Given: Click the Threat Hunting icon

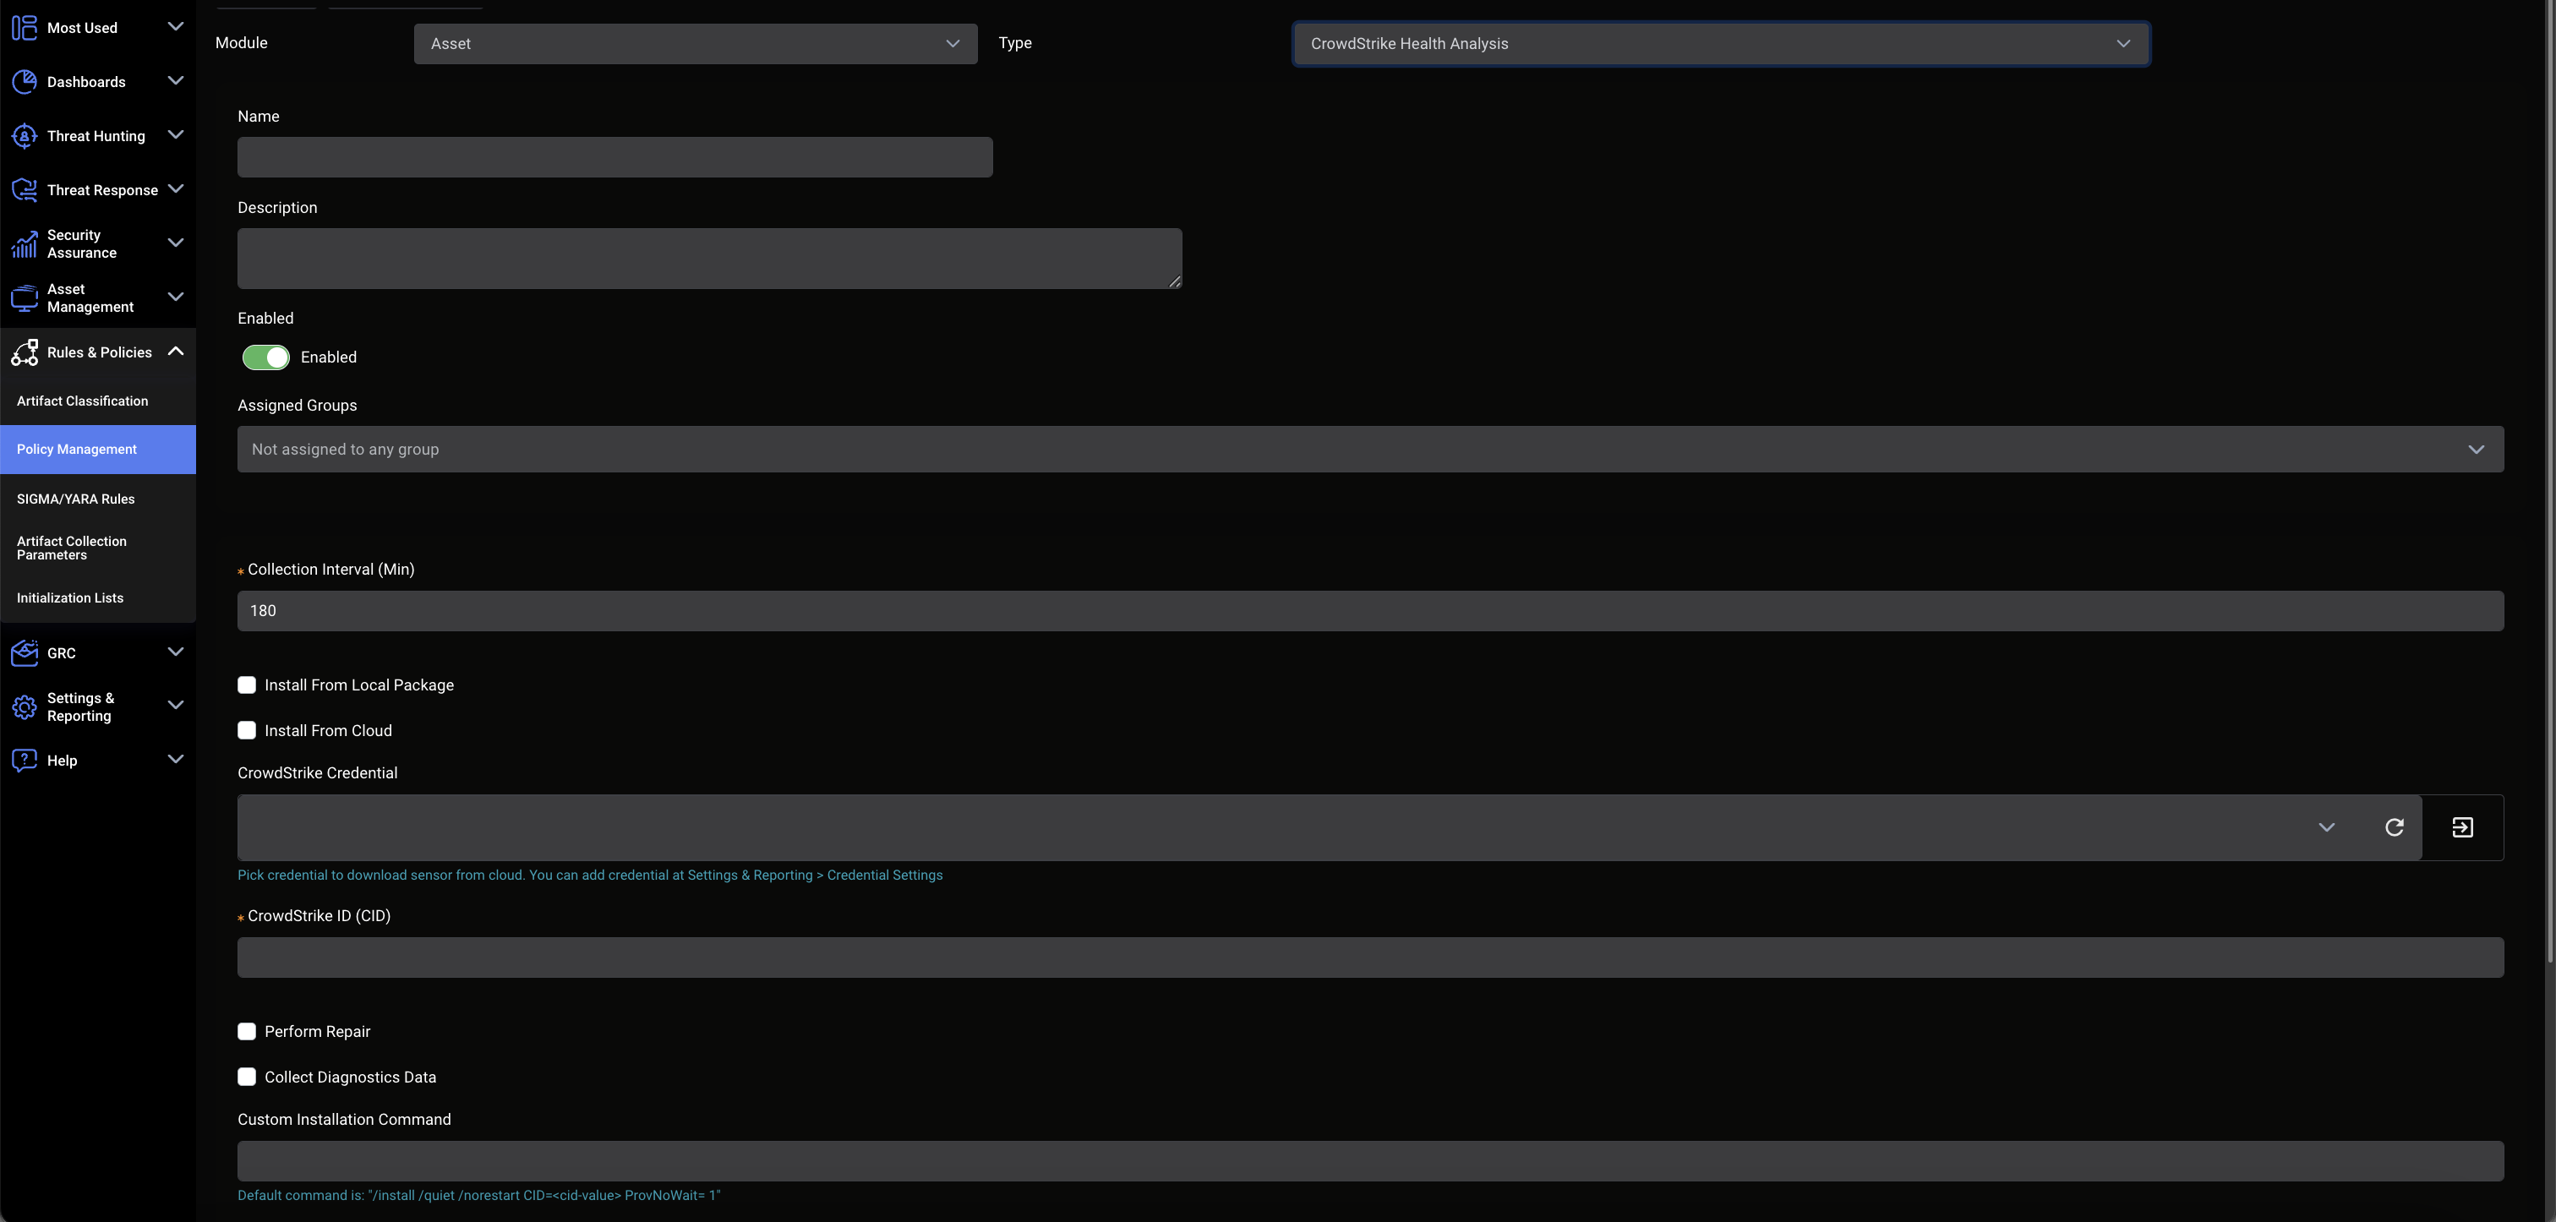Looking at the screenshot, I should pos(24,136).
